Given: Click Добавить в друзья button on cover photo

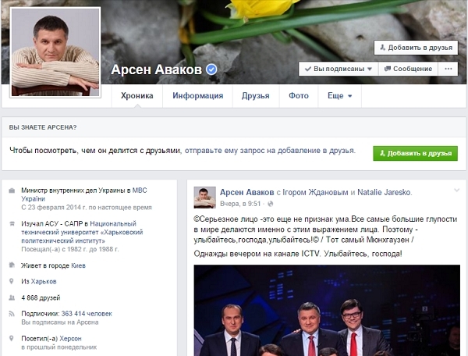Looking at the screenshot, I should coord(416,48).
